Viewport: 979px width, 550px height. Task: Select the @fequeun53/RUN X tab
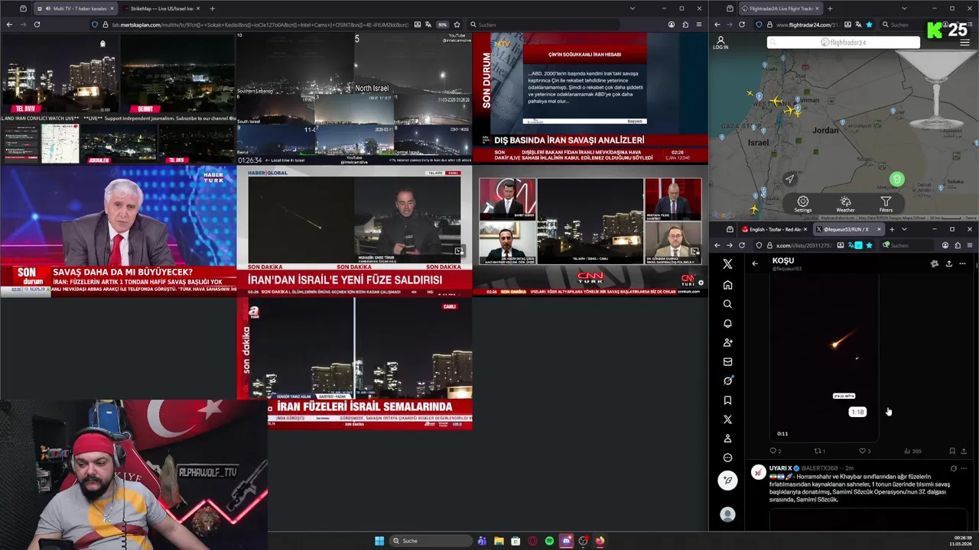point(848,229)
